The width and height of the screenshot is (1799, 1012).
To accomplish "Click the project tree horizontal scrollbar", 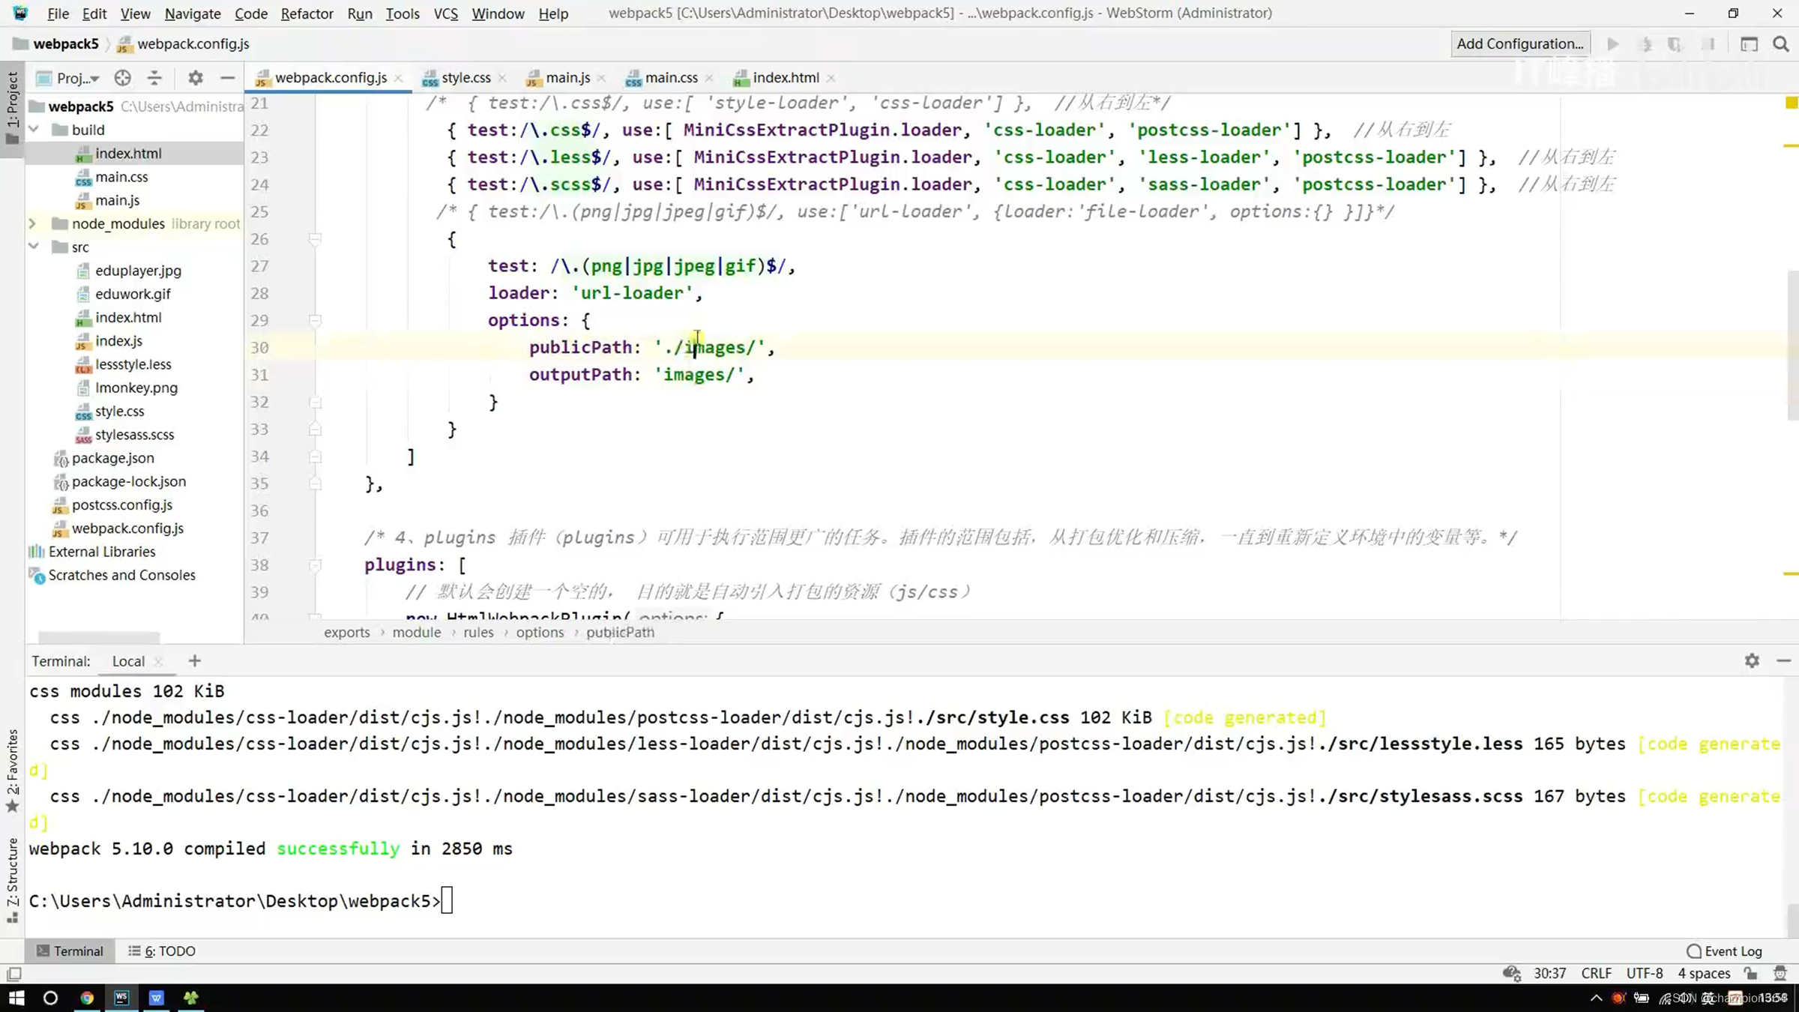I will tap(99, 637).
